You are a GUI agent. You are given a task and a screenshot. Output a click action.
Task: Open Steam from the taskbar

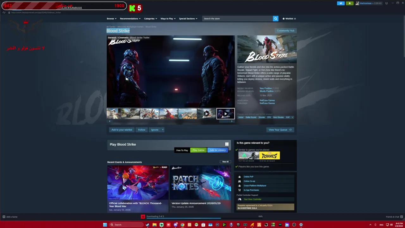click(147, 225)
